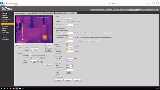
Task: Enable the Send Email checkbox
Action: pos(55,54)
